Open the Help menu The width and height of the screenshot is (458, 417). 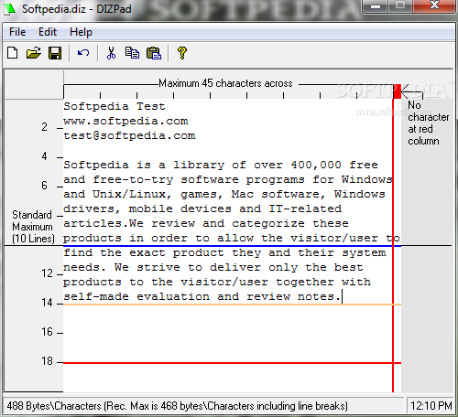[x=81, y=32]
